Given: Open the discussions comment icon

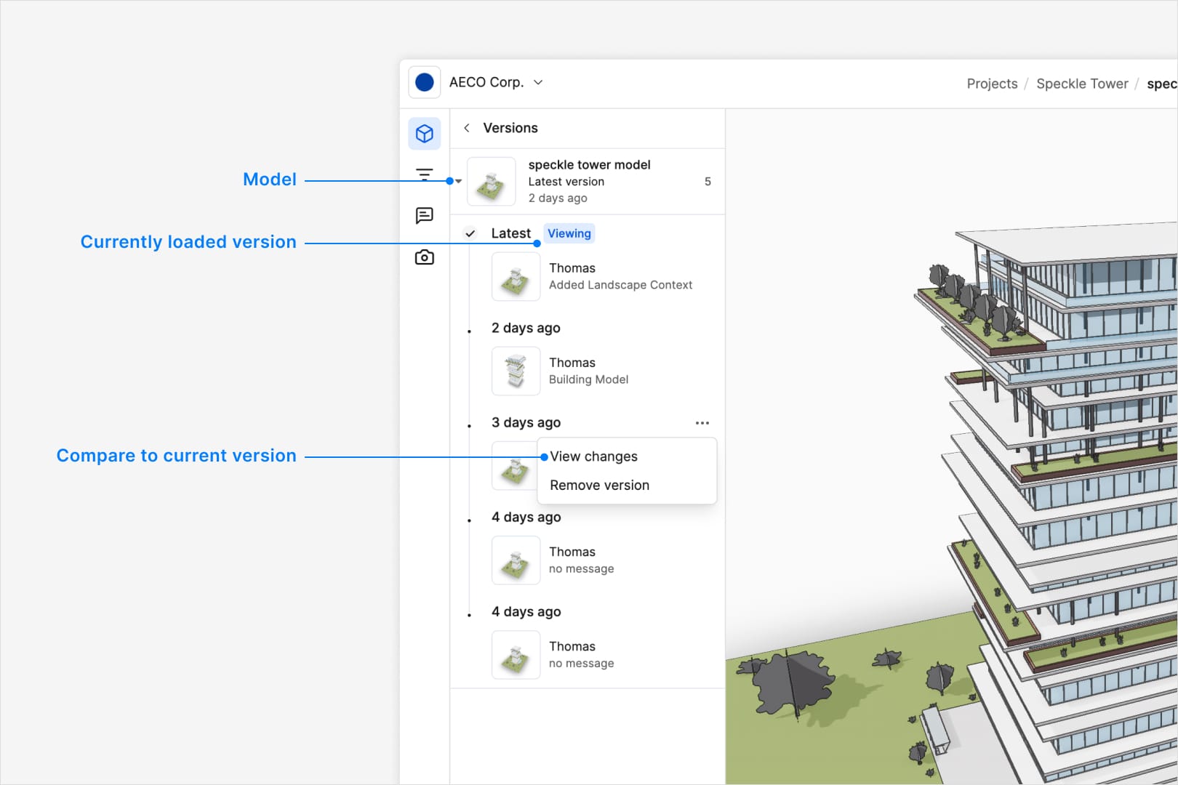Looking at the screenshot, I should (425, 215).
